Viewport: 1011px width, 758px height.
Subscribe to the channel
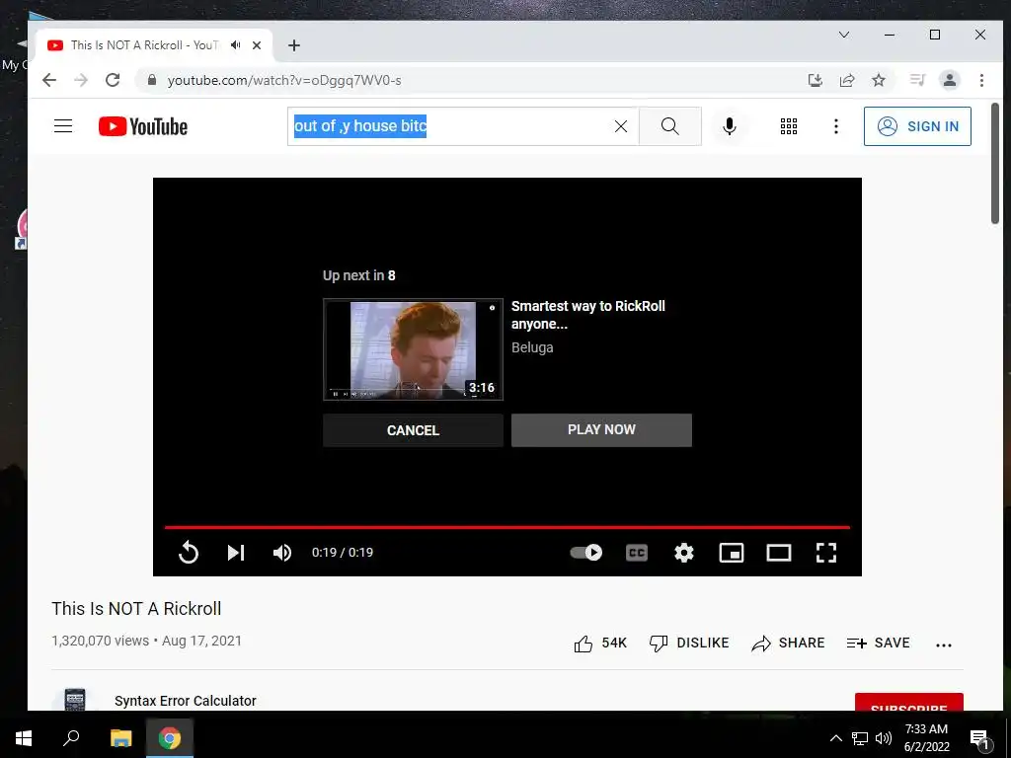pyautogui.click(x=908, y=703)
